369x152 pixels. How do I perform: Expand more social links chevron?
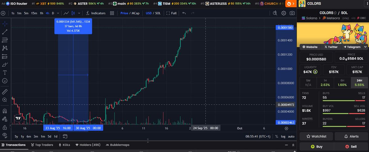[x=365, y=47]
